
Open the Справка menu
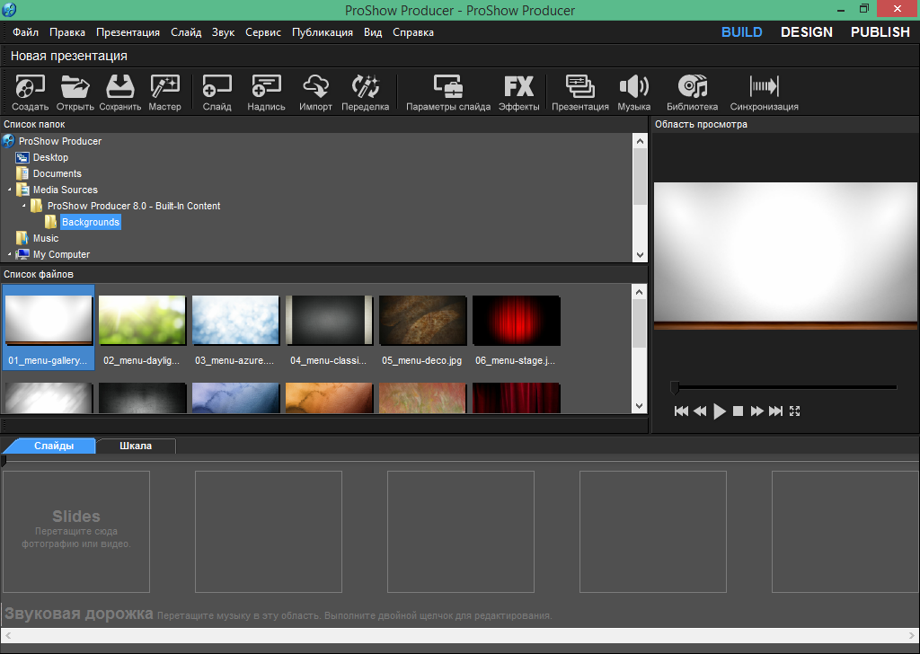413,32
